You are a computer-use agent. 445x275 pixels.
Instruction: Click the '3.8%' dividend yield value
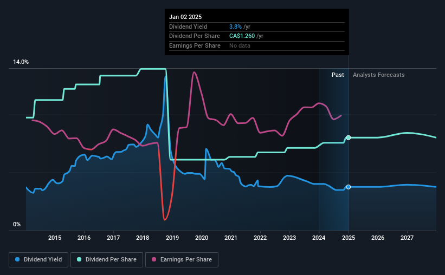[x=235, y=27]
